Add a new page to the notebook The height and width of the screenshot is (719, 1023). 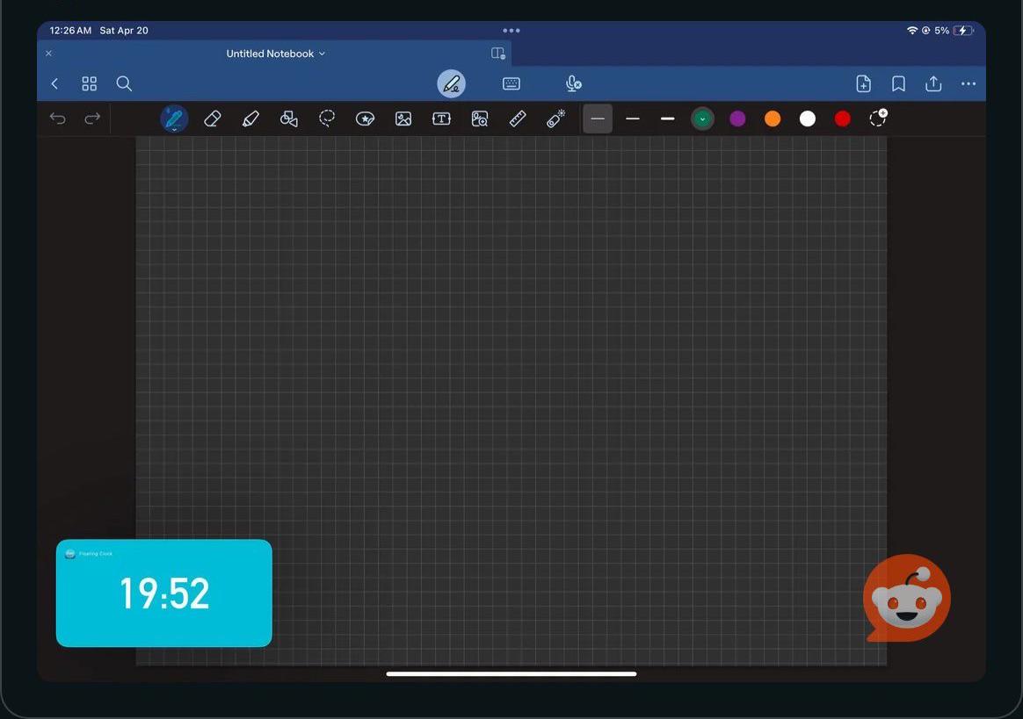pos(863,83)
